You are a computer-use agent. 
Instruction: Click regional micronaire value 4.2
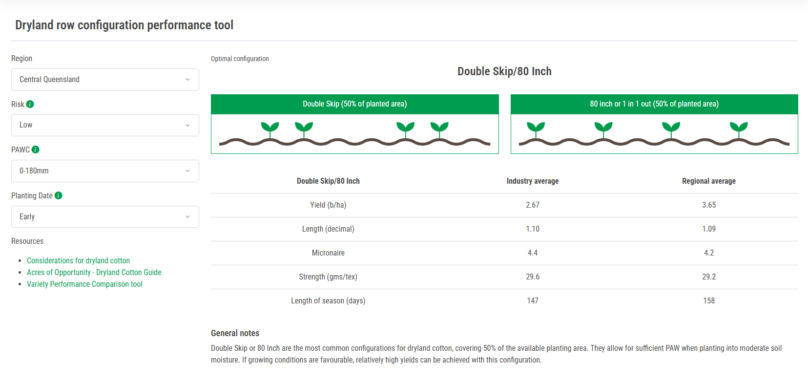tap(709, 253)
